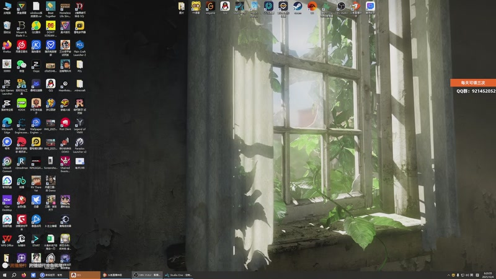Show hidden system tray icons
Image resolution: width=496 pixels, height=279 pixels.
click(448, 275)
